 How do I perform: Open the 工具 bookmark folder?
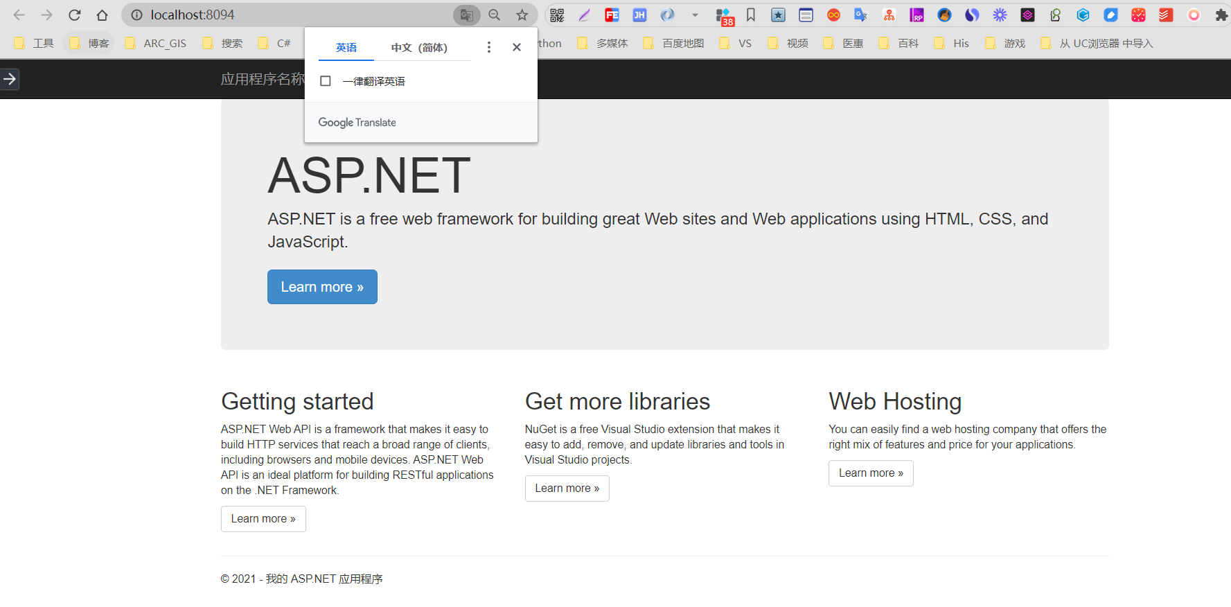[x=34, y=43]
